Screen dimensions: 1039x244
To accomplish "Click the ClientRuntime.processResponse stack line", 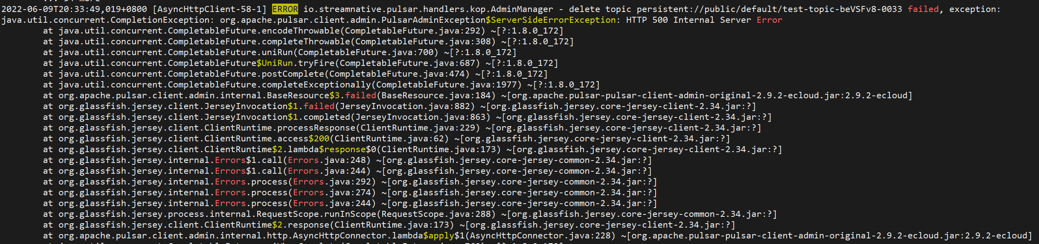I will [x=402, y=128].
